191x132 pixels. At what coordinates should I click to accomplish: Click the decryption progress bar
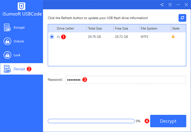point(91,121)
